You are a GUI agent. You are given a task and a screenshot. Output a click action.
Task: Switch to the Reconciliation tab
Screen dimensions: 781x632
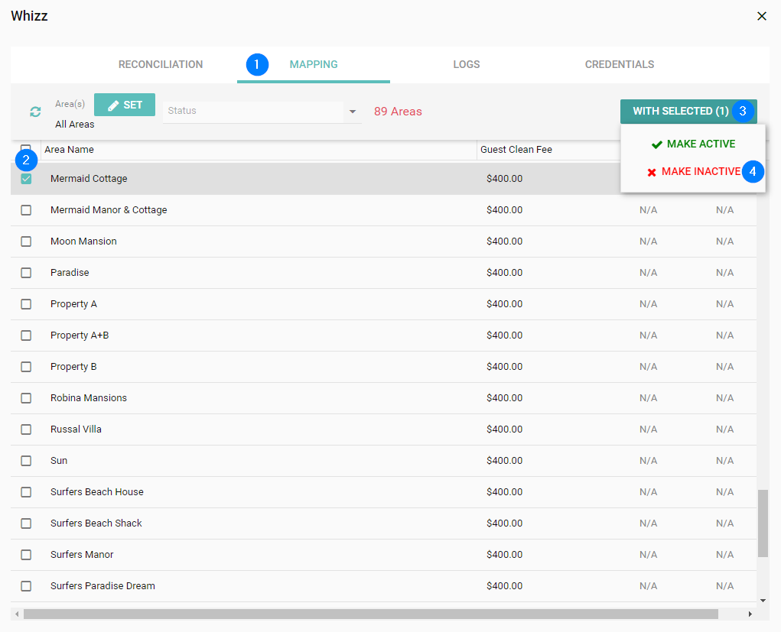pyautogui.click(x=161, y=64)
